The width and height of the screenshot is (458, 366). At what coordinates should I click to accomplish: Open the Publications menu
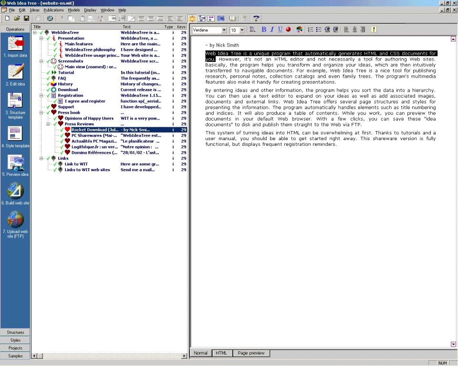(x=53, y=10)
